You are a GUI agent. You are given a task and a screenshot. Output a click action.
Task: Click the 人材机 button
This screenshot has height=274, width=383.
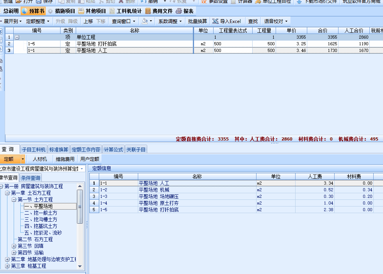pos(39,159)
